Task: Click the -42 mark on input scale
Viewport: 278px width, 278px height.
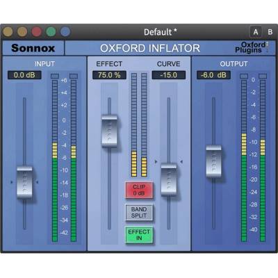Action: [64, 233]
